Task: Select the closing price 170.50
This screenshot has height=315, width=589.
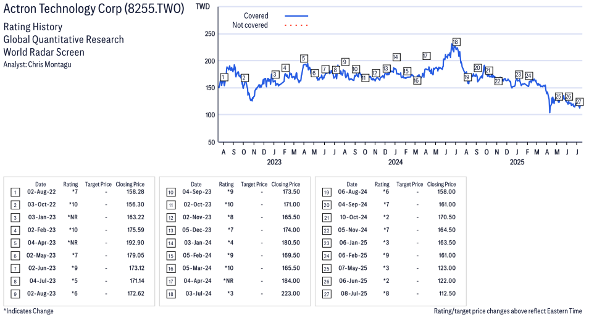Action: click(x=446, y=217)
